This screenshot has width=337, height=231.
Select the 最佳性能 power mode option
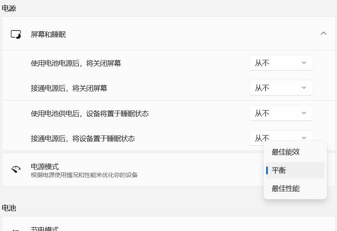tap(295, 189)
